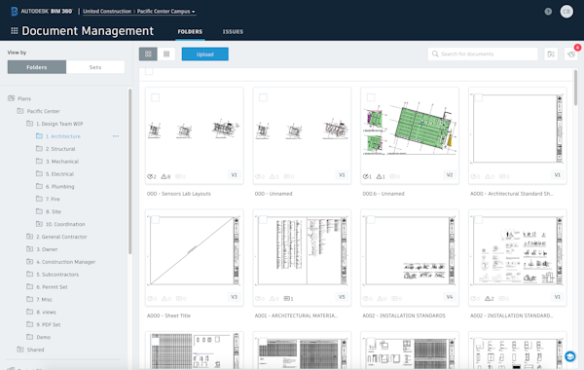
Task: Click the 3. Mechanical folder icon
Action: point(39,161)
